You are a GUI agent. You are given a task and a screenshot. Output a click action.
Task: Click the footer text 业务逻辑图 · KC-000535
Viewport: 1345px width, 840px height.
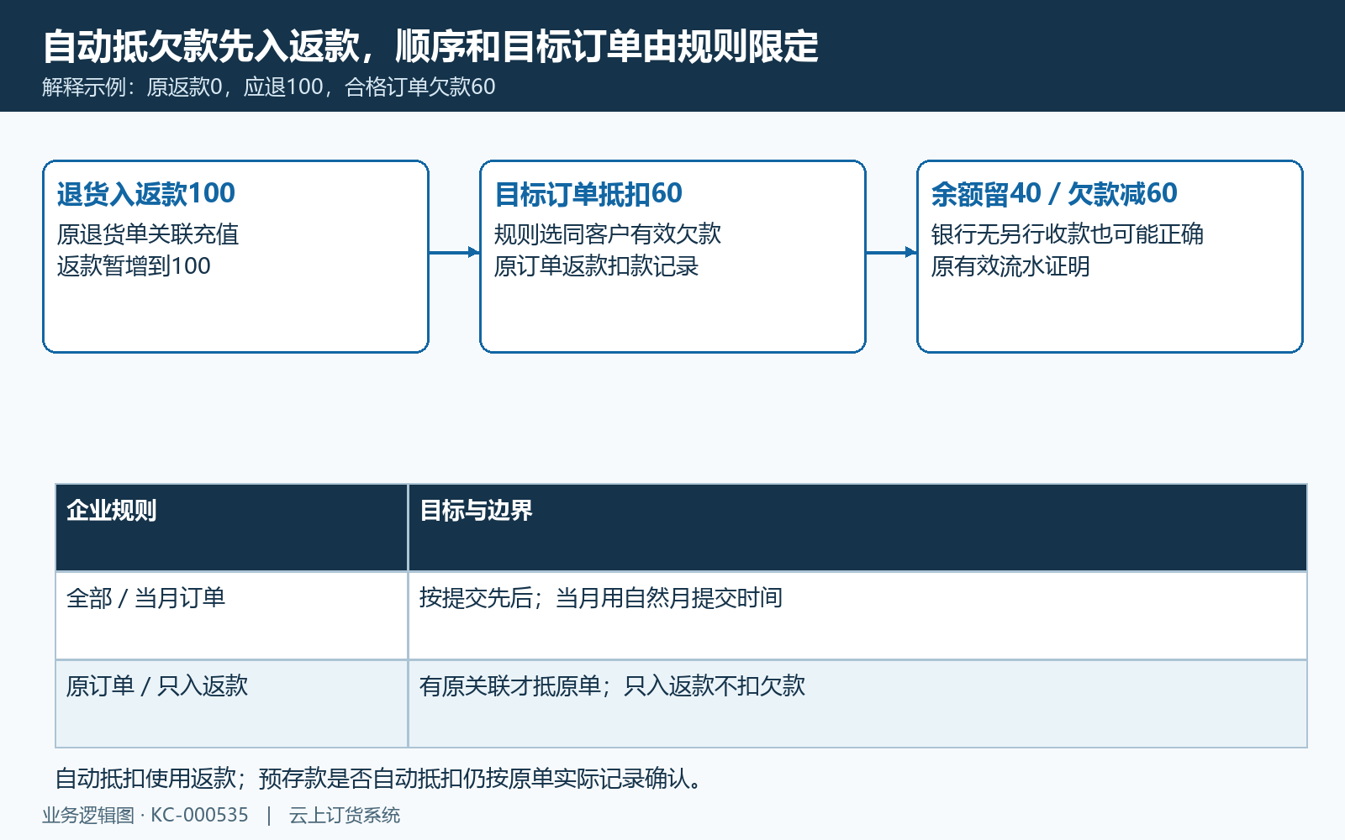click(x=145, y=816)
